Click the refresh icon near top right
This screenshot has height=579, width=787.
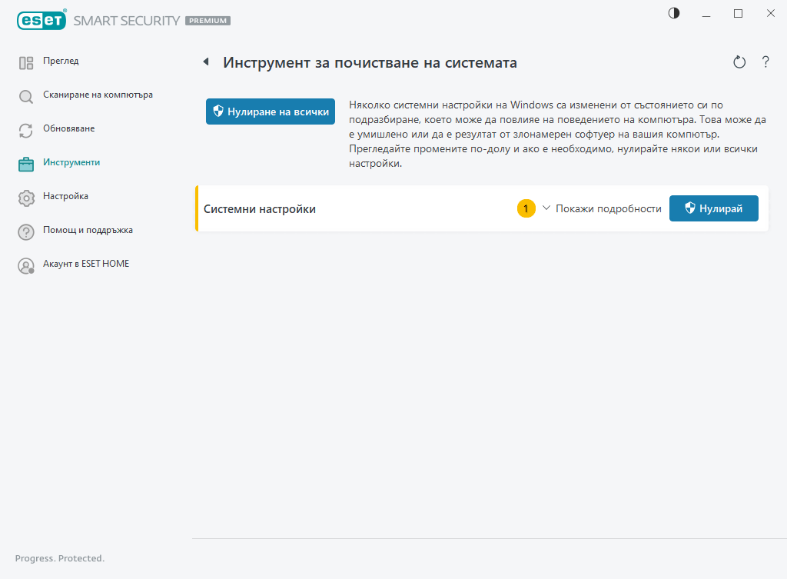[x=739, y=62]
